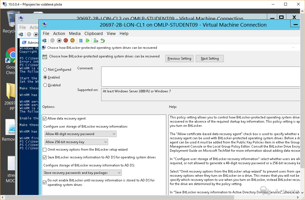Create a checkpoint in CL1 toolbar
The width and height of the screenshot is (305, 200).
[96, 40]
